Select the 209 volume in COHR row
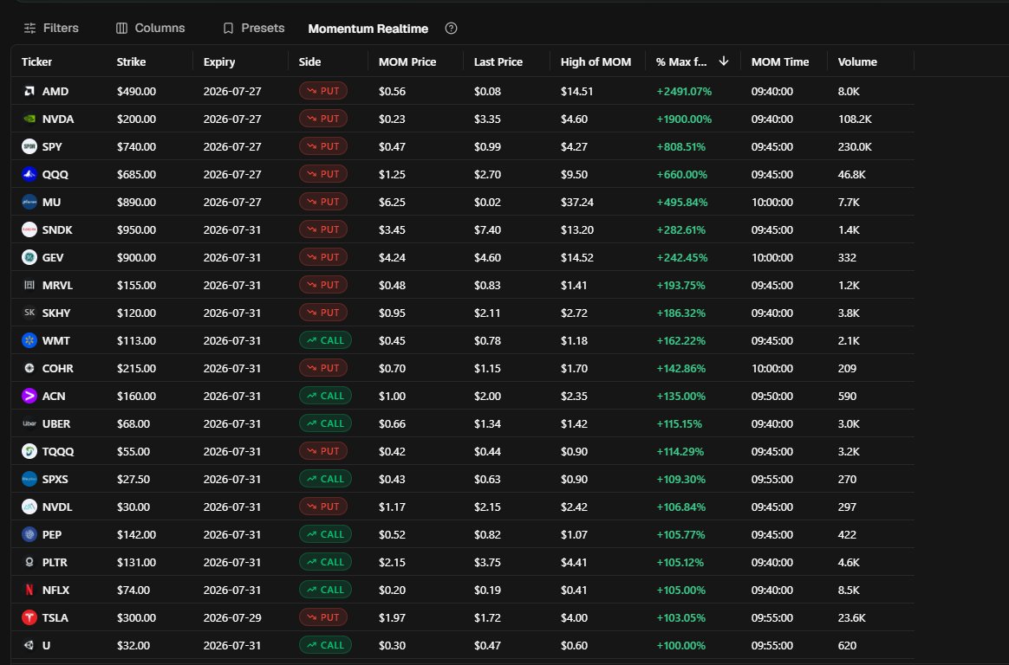Screen dimensions: 1009x665 [847, 368]
